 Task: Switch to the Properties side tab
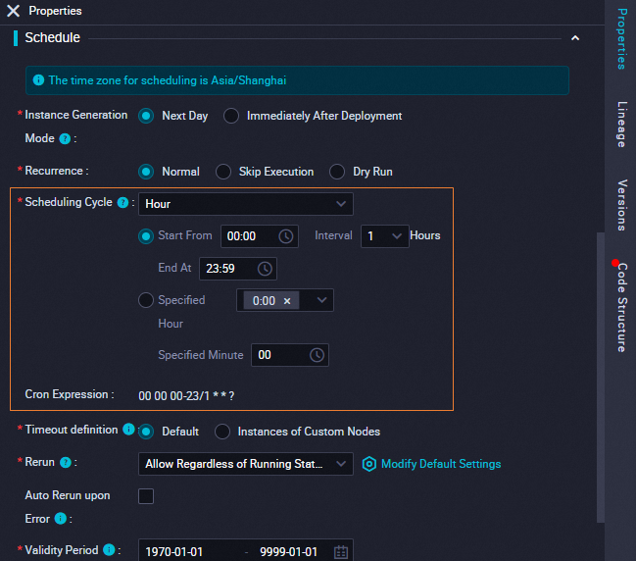click(x=622, y=39)
